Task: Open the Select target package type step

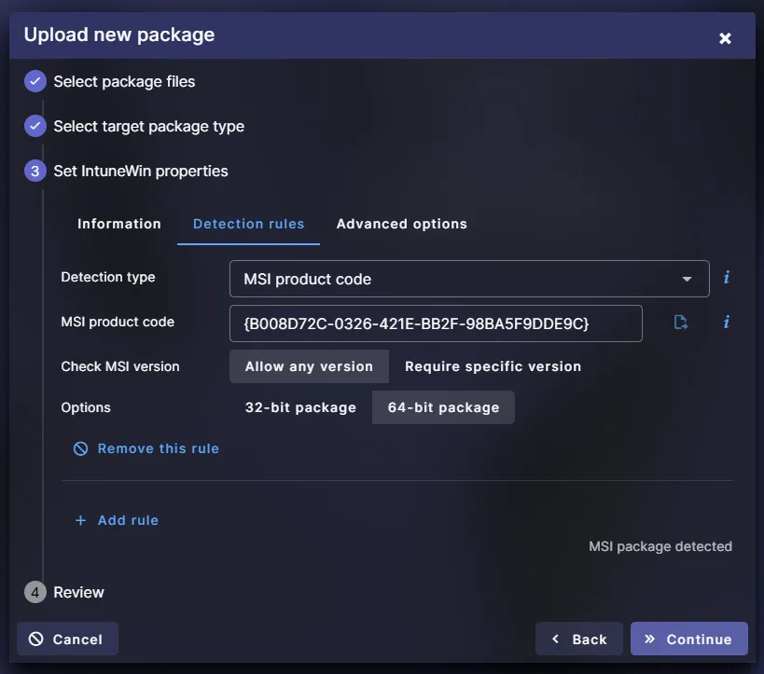Action: click(148, 126)
